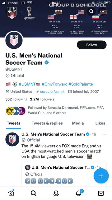The height and width of the screenshot is (200, 112).
Task: Tap the back arrow in the header
Action: [x=10, y=12]
